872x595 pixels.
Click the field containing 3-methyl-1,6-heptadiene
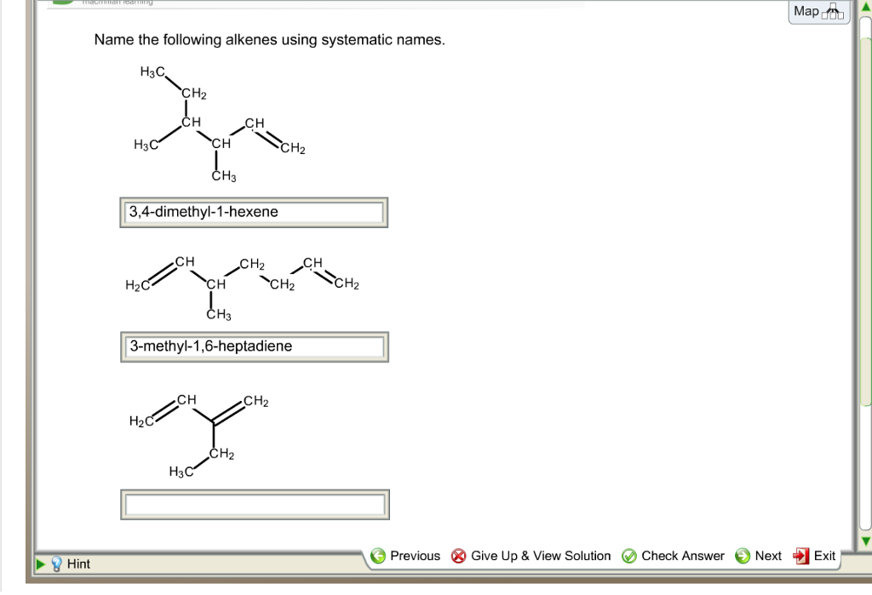(x=254, y=346)
